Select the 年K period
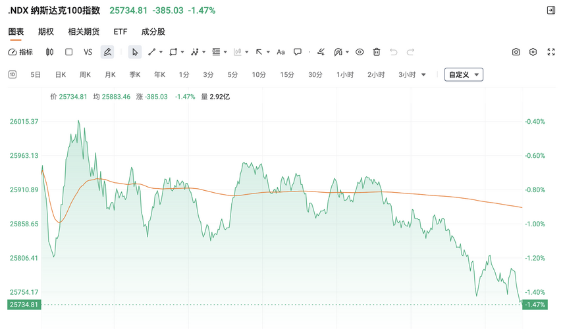The width and height of the screenshot is (563, 329). pyautogui.click(x=160, y=74)
